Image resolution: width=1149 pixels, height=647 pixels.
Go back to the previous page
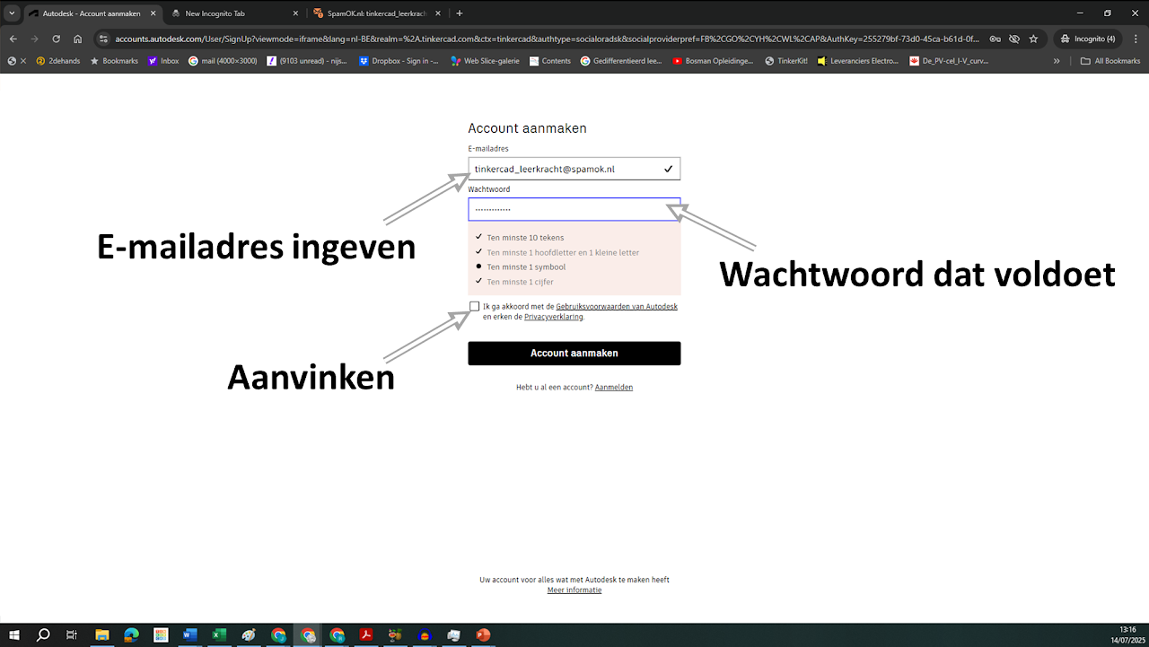tap(13, 39)
